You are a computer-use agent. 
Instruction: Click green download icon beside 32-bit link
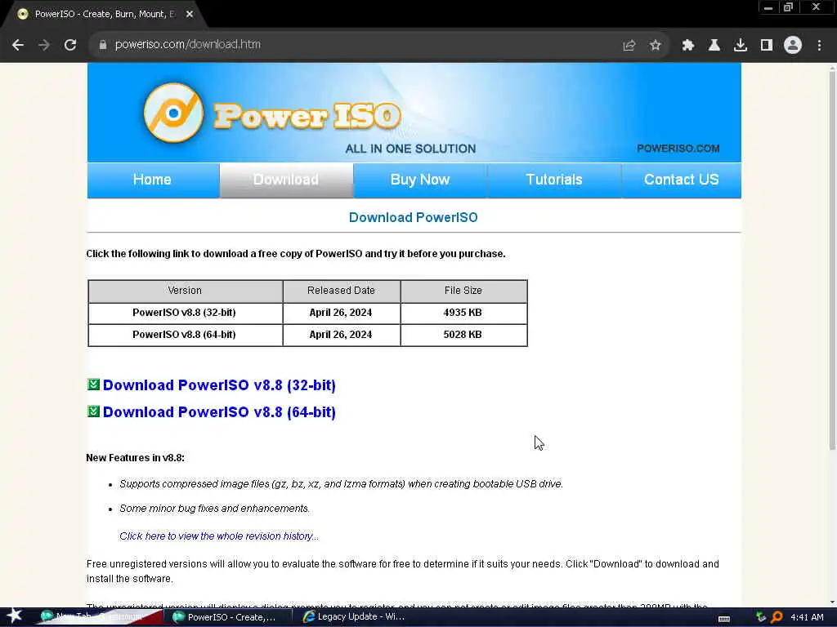click(x=93, y=385)
